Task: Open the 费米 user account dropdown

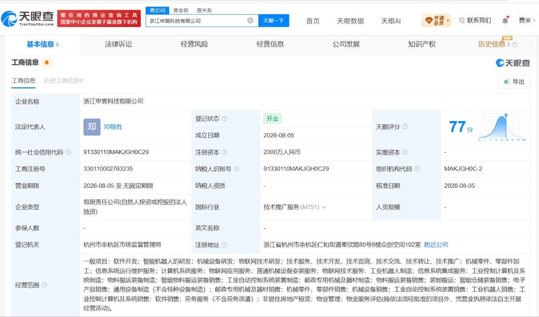Action: click(527, 20)
